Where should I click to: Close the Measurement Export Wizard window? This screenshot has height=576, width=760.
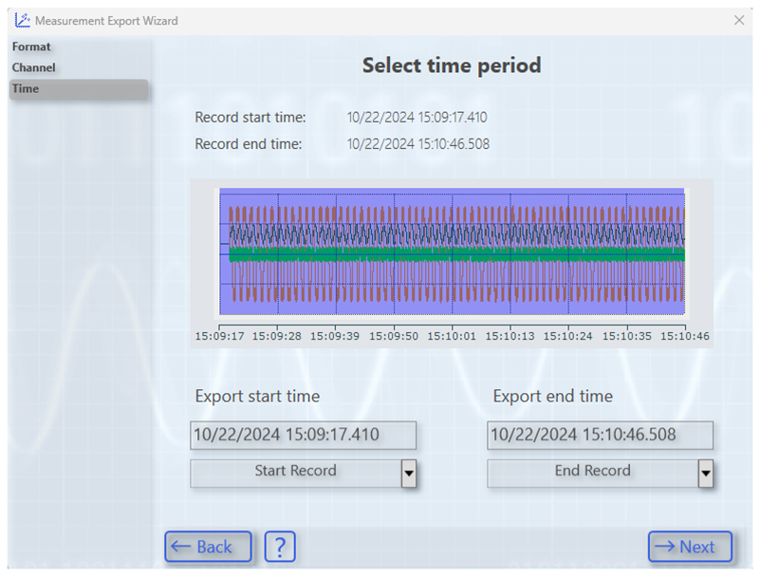[x=739, y=20]
